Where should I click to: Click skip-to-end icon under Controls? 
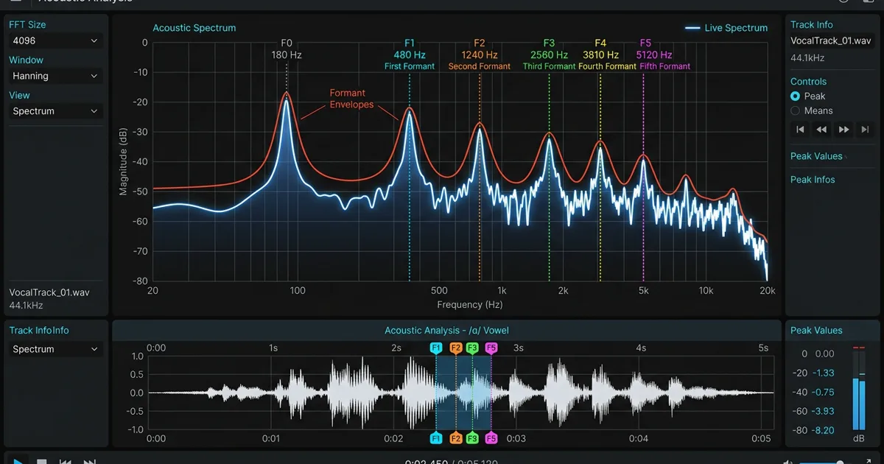866,130
